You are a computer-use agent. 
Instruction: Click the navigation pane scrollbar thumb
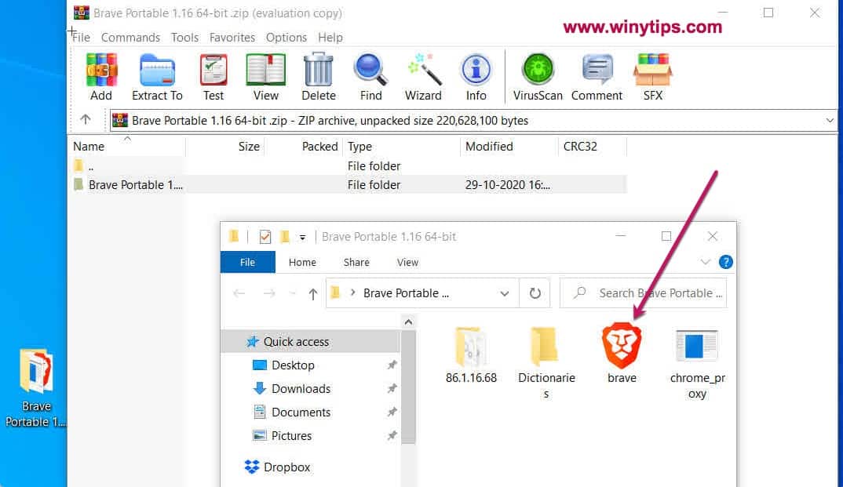(x=408, y=387)
